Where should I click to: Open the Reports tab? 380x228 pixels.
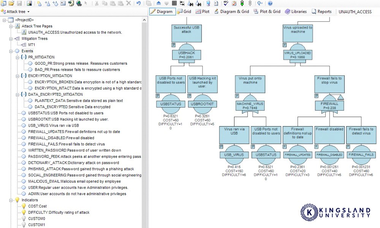point(321,11)
